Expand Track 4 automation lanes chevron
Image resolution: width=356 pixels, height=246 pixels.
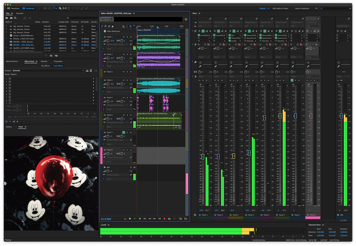coord(104,92)
